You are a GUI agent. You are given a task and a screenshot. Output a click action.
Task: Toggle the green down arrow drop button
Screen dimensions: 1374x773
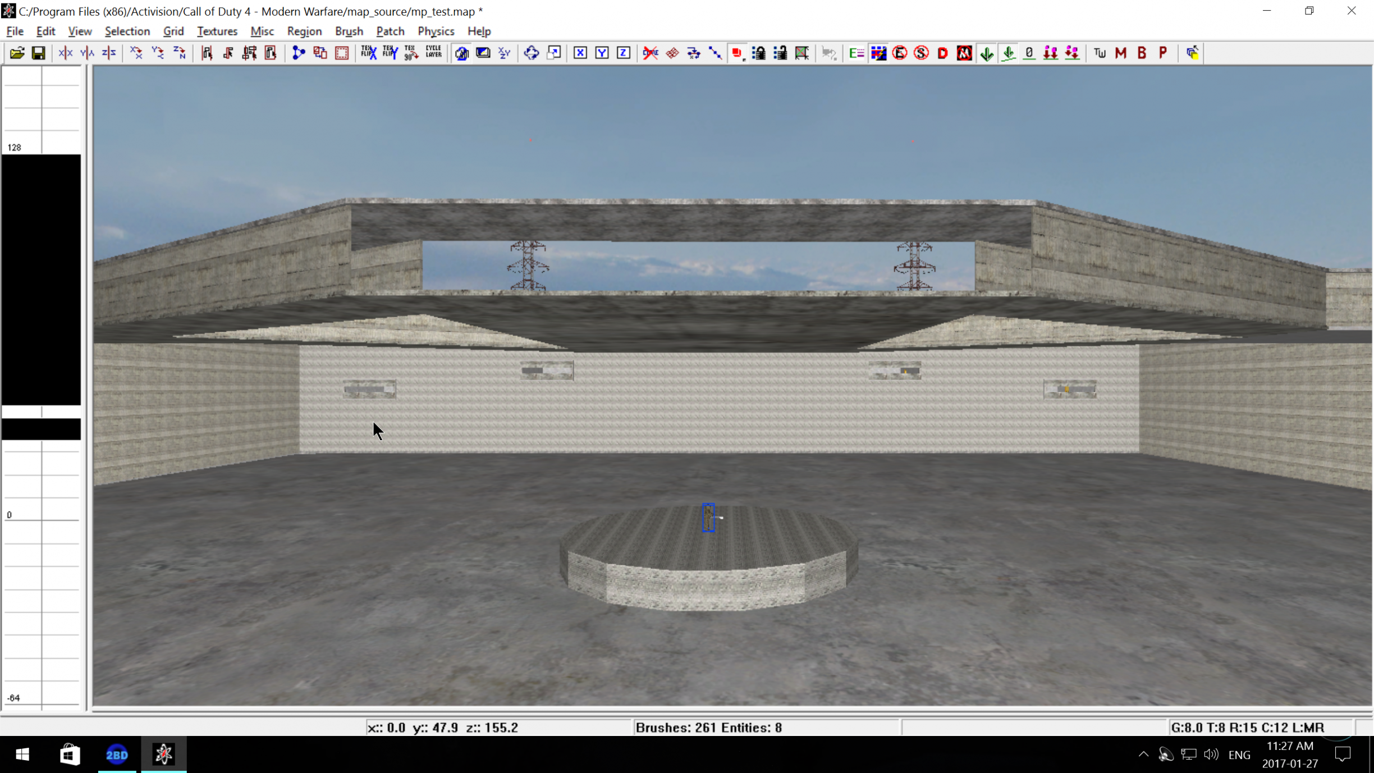click(x=987, y=53)
